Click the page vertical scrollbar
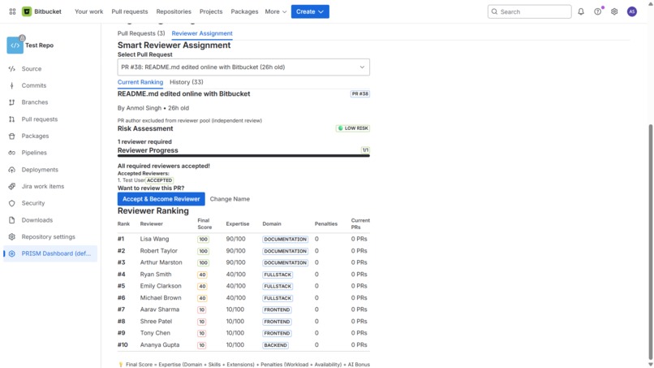Screen dimensions: 654x368 pos(650,240)
